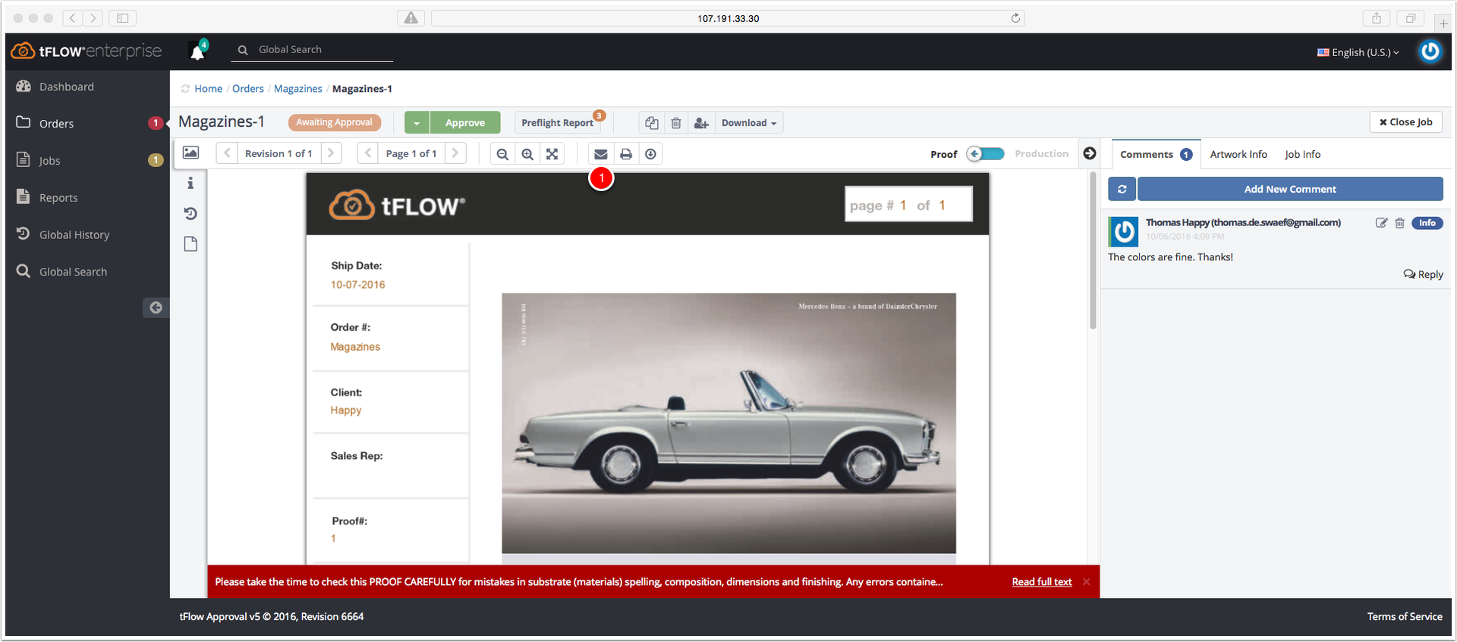This screenshot has width=1457, height=642.
Task: Collapse the comments panel with the arrow icon
Action: (x=1090, y=153)
